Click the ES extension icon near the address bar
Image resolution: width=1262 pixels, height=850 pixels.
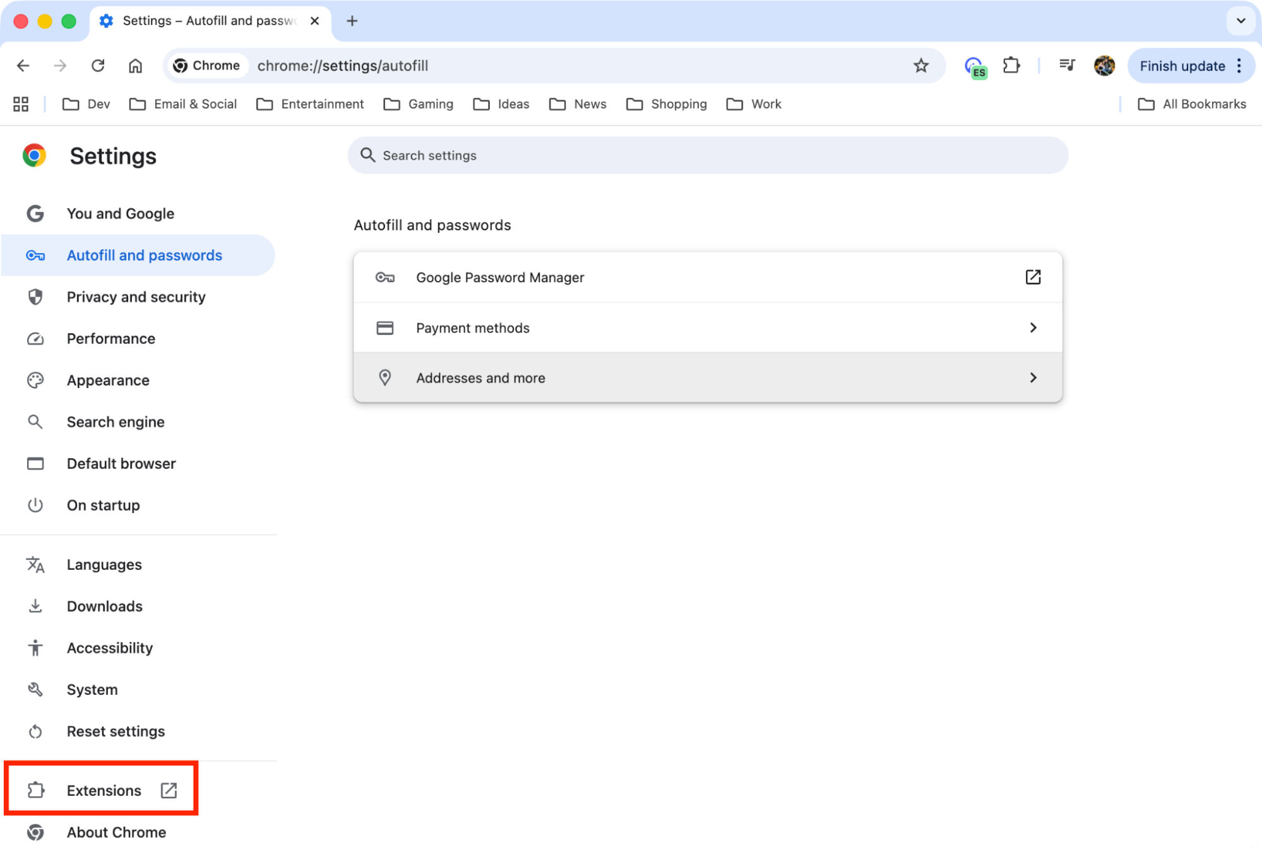pyautogui.click(x=975, y=66)
